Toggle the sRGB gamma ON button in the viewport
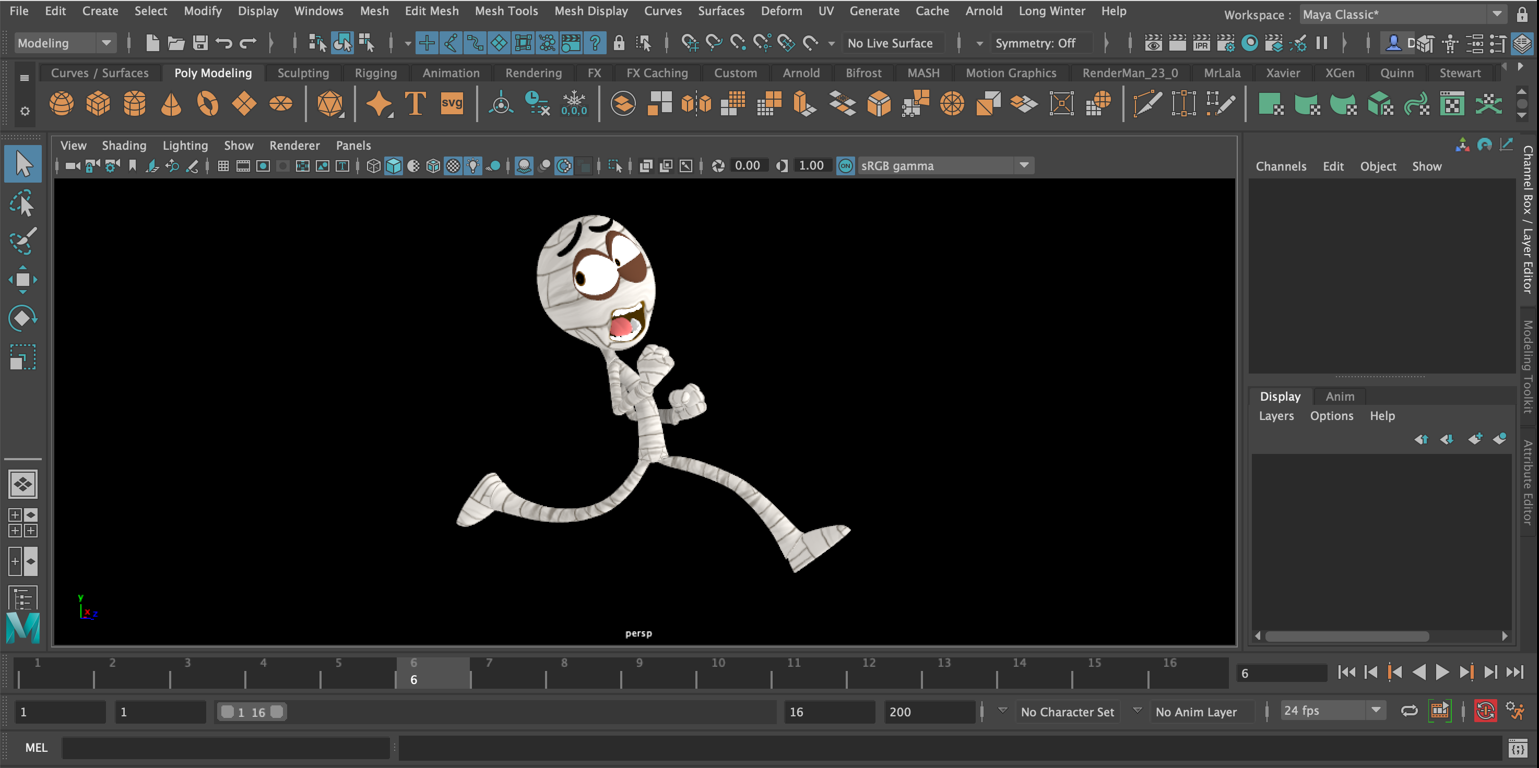This screenshot has height=768, width=1539. (x=845, y=165)
